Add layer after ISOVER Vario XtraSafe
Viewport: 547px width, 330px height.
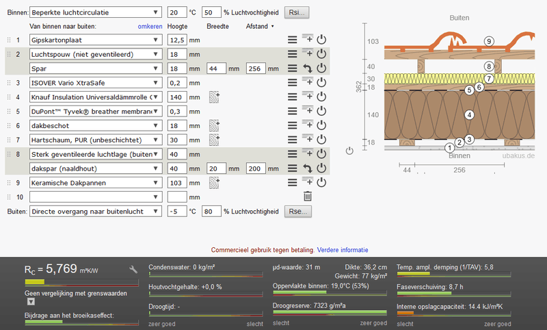[x=307, y=81]
